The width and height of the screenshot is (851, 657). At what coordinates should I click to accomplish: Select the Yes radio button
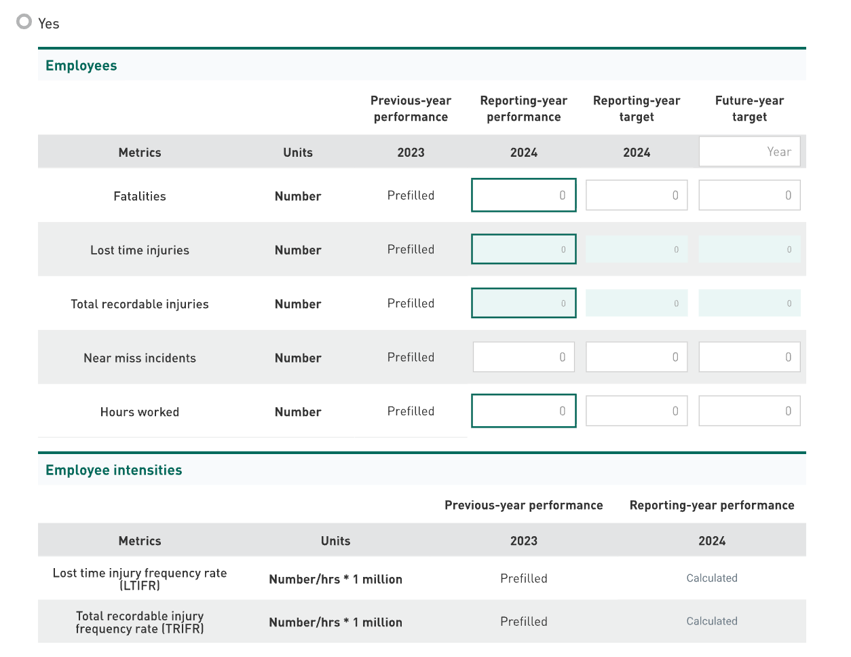(x=24, y=22)
